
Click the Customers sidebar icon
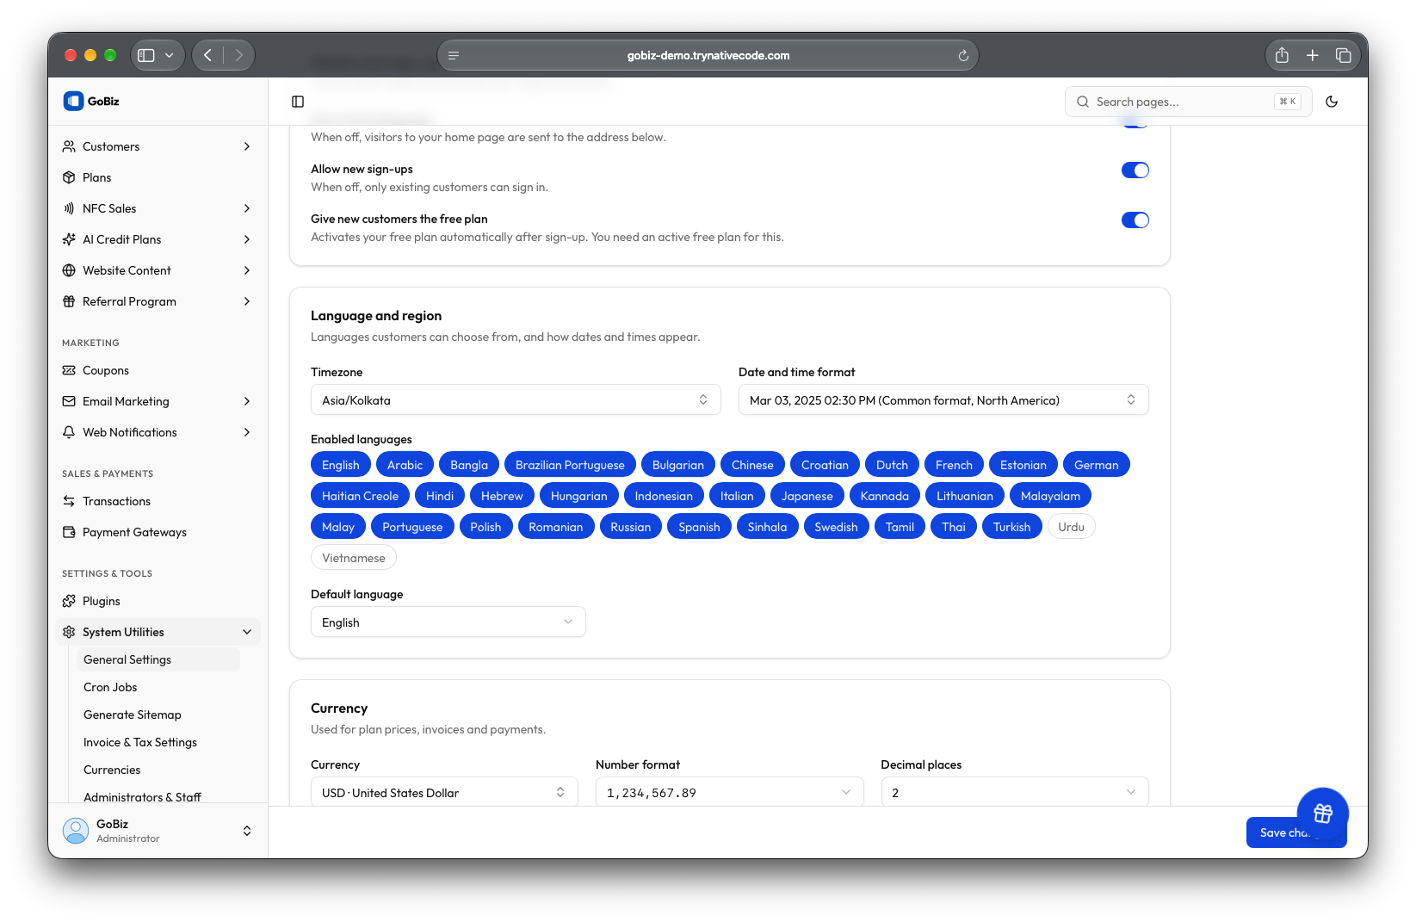tap(69, 146)
